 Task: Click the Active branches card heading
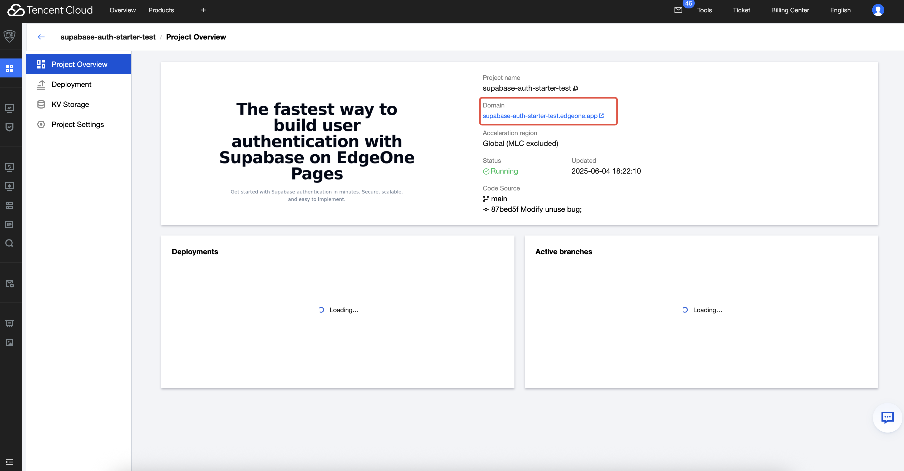(x=563, y=252)
